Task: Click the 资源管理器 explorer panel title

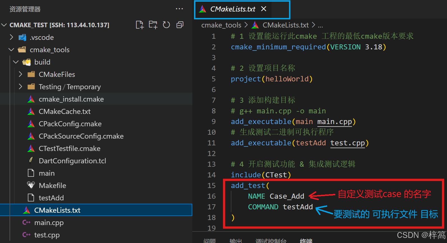Action: [x=25, y=9]
